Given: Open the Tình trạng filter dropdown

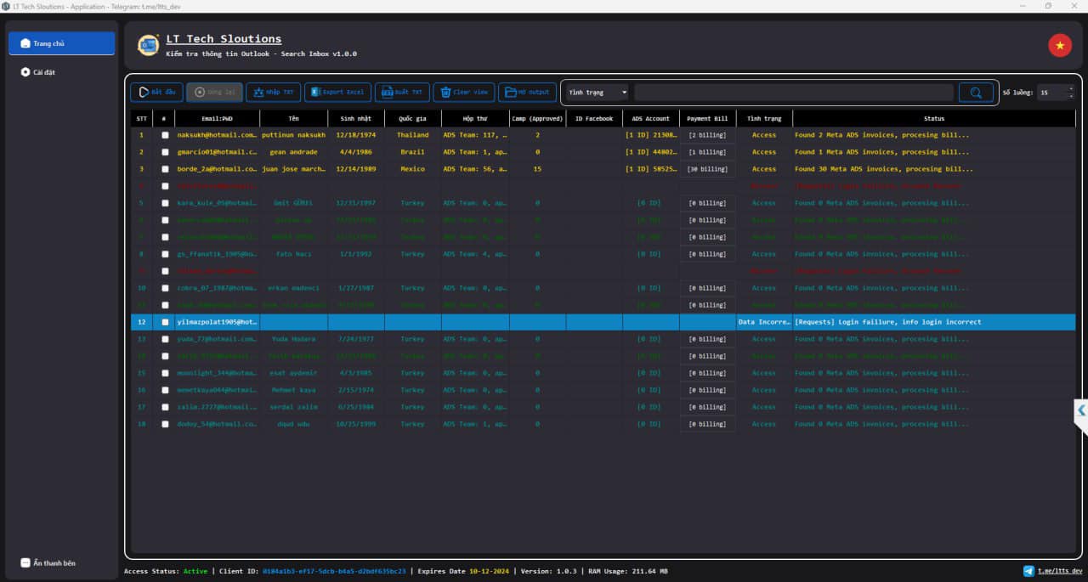Looking at the screenshot, I should [598, 93].
